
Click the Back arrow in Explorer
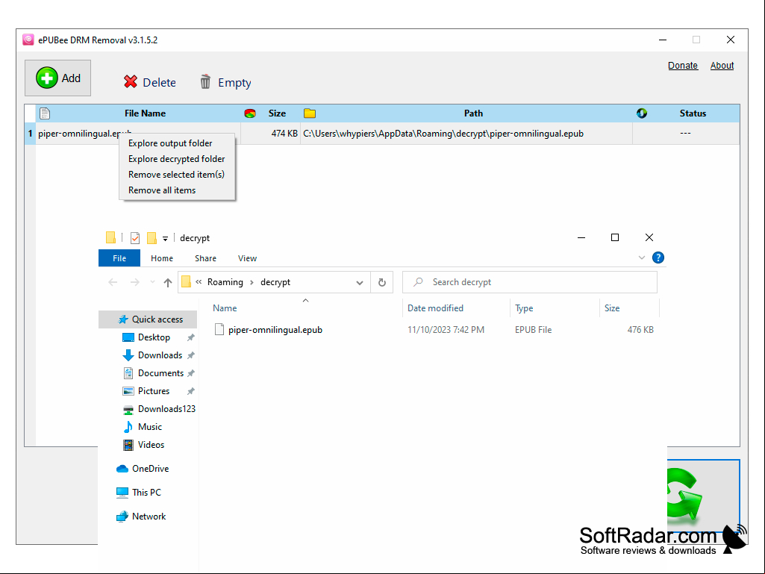[x=113, y=282]
